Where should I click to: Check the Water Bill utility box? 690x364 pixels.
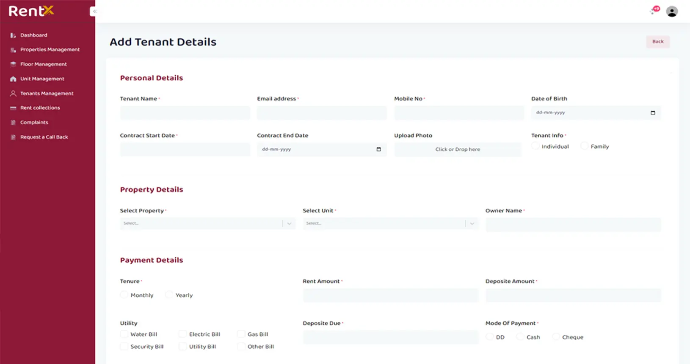tap(124, 334)
